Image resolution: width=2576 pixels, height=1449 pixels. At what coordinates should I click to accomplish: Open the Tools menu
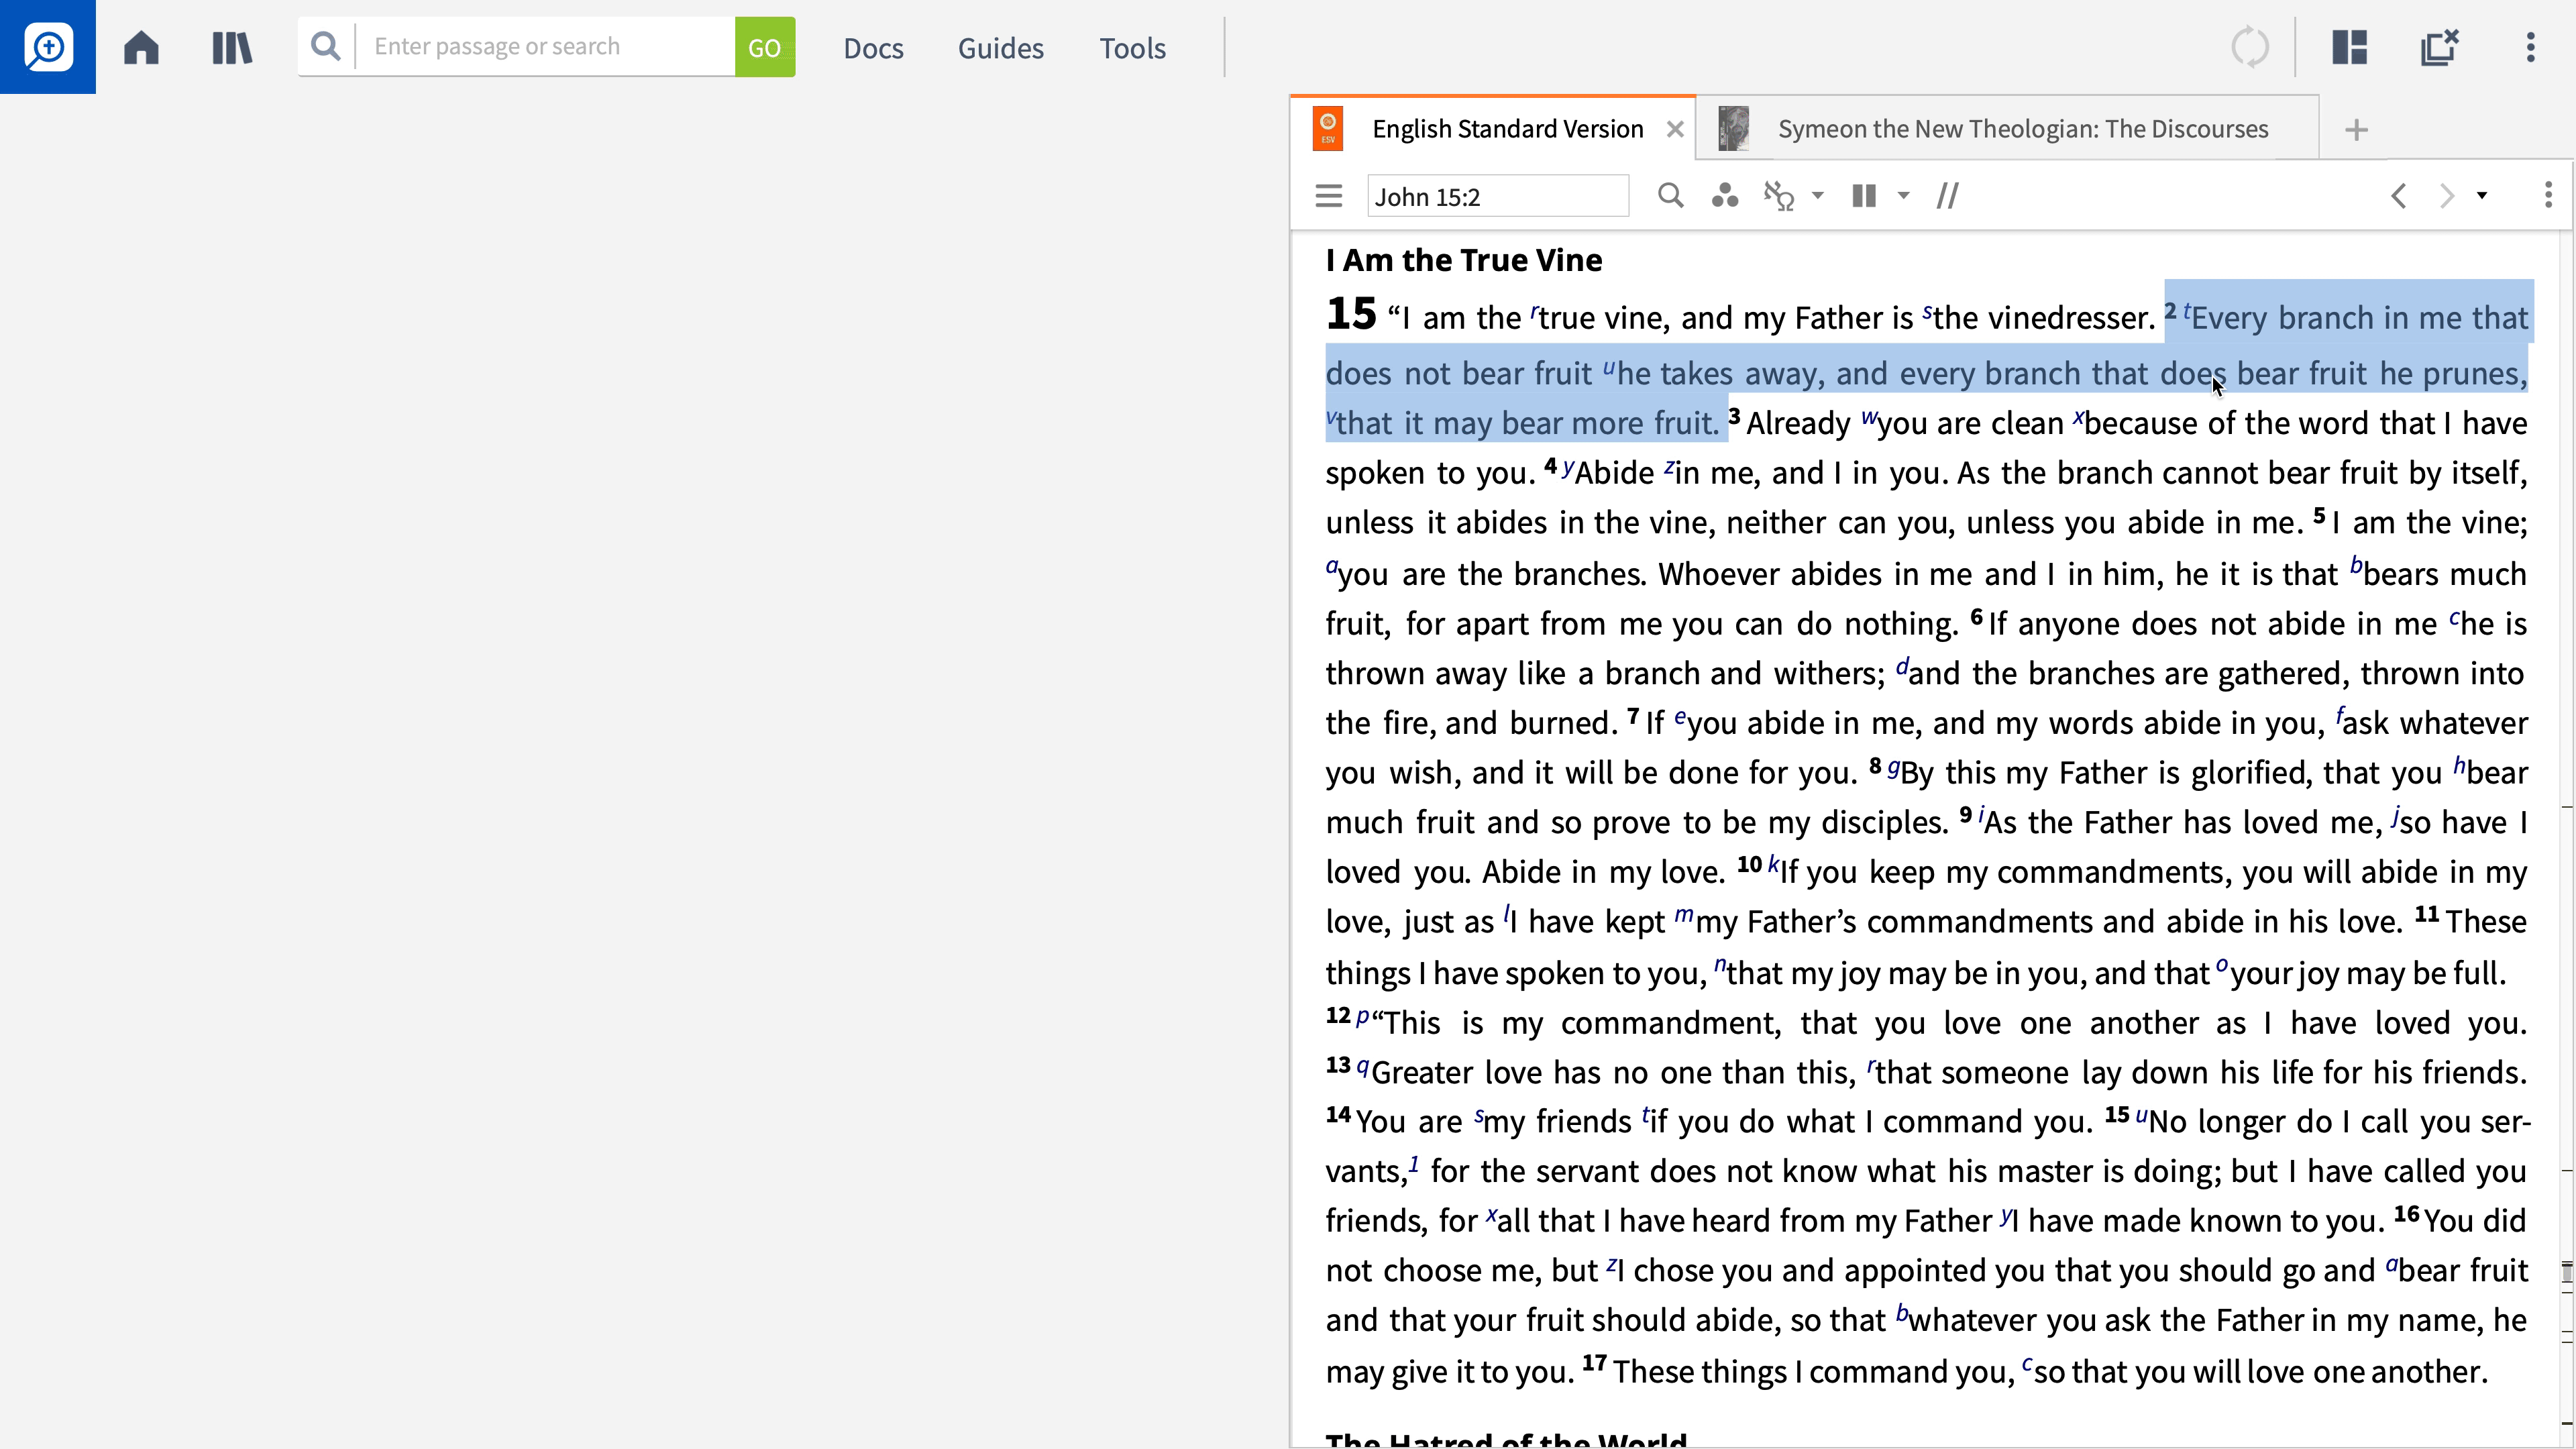(x=1132, y=48)
